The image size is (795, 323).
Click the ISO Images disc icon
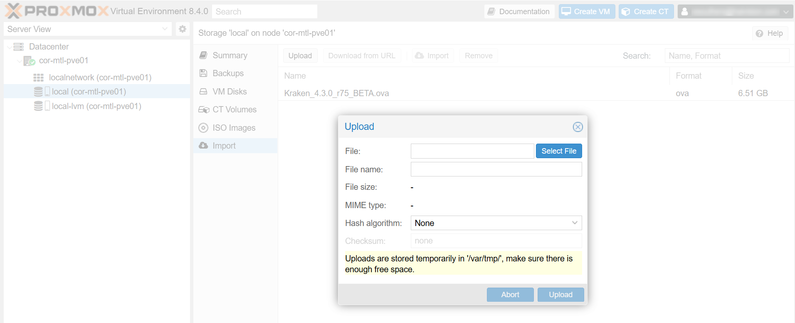[x=203, y=128]
